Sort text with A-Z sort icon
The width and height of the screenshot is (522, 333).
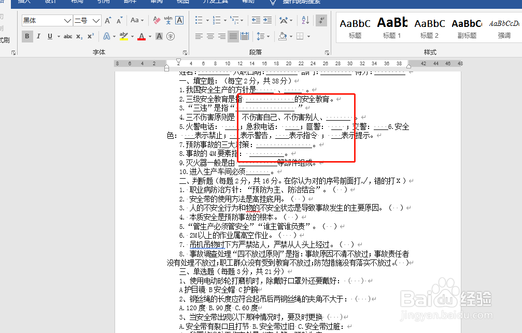(x=306, y=20)
